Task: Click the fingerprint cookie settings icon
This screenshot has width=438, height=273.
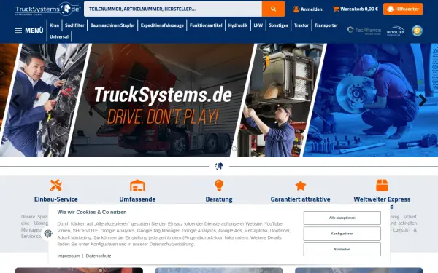Action: click(48, 234)
